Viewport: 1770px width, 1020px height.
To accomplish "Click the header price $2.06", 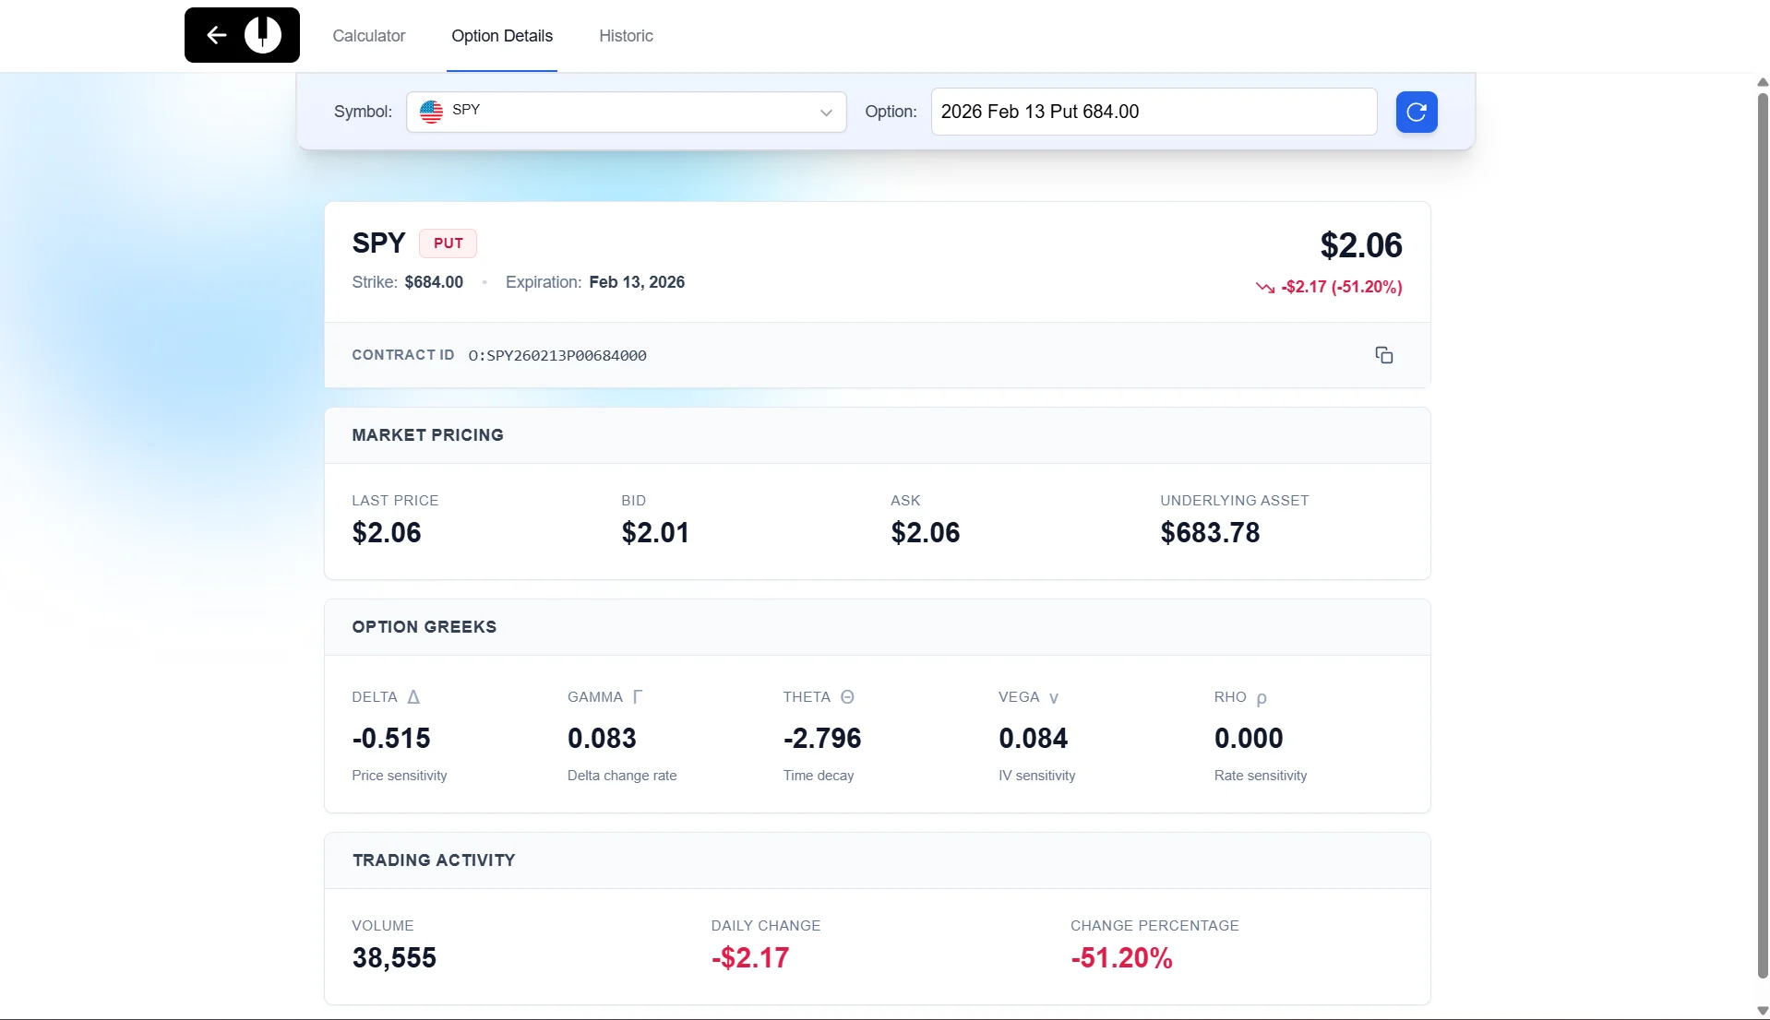I will (x=1361, y=245).
